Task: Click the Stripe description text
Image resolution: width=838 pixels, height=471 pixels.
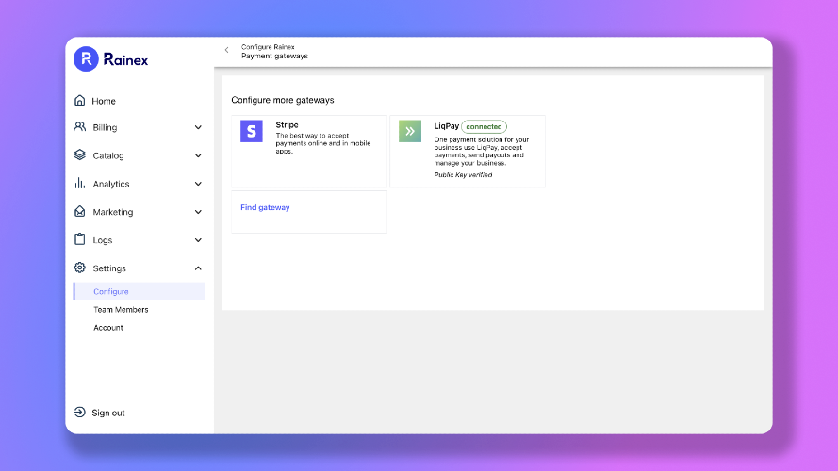Action: pyautogui.click(x=323, y=143)
